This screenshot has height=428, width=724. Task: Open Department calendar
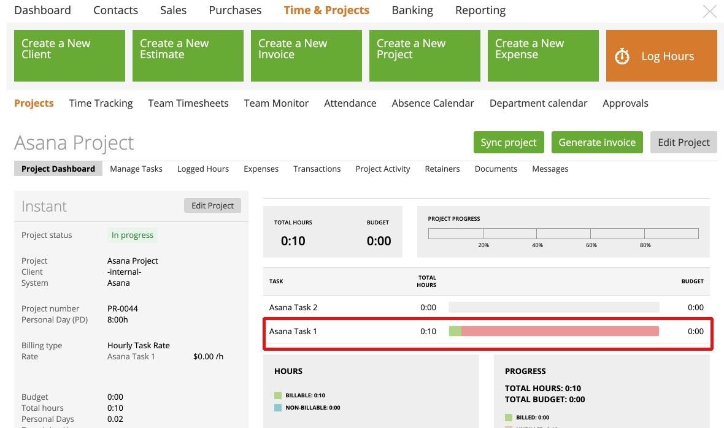538,103
